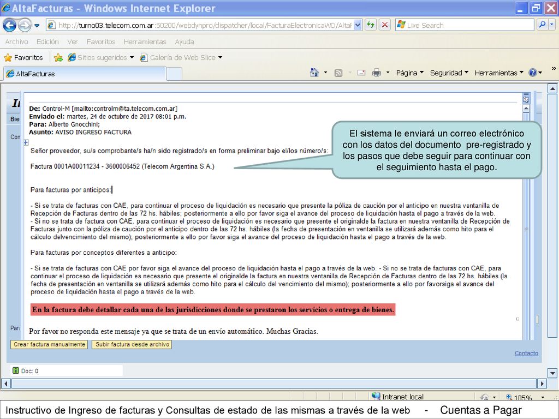The image size is (559, 419).
Task: Open the Edición menu
Action: [x=47, y=41]
